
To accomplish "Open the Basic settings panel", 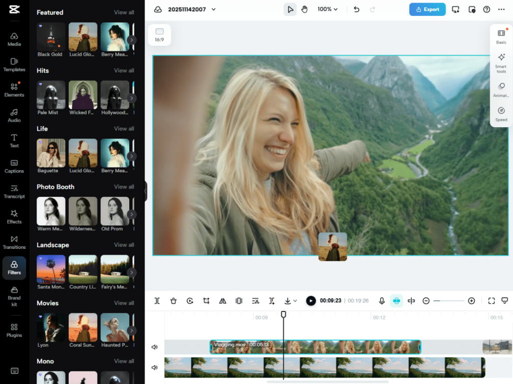I will 501,37.
